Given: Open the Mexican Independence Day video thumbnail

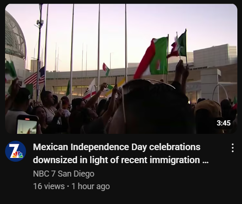Looking at the screenshot, I should [121, 69].
